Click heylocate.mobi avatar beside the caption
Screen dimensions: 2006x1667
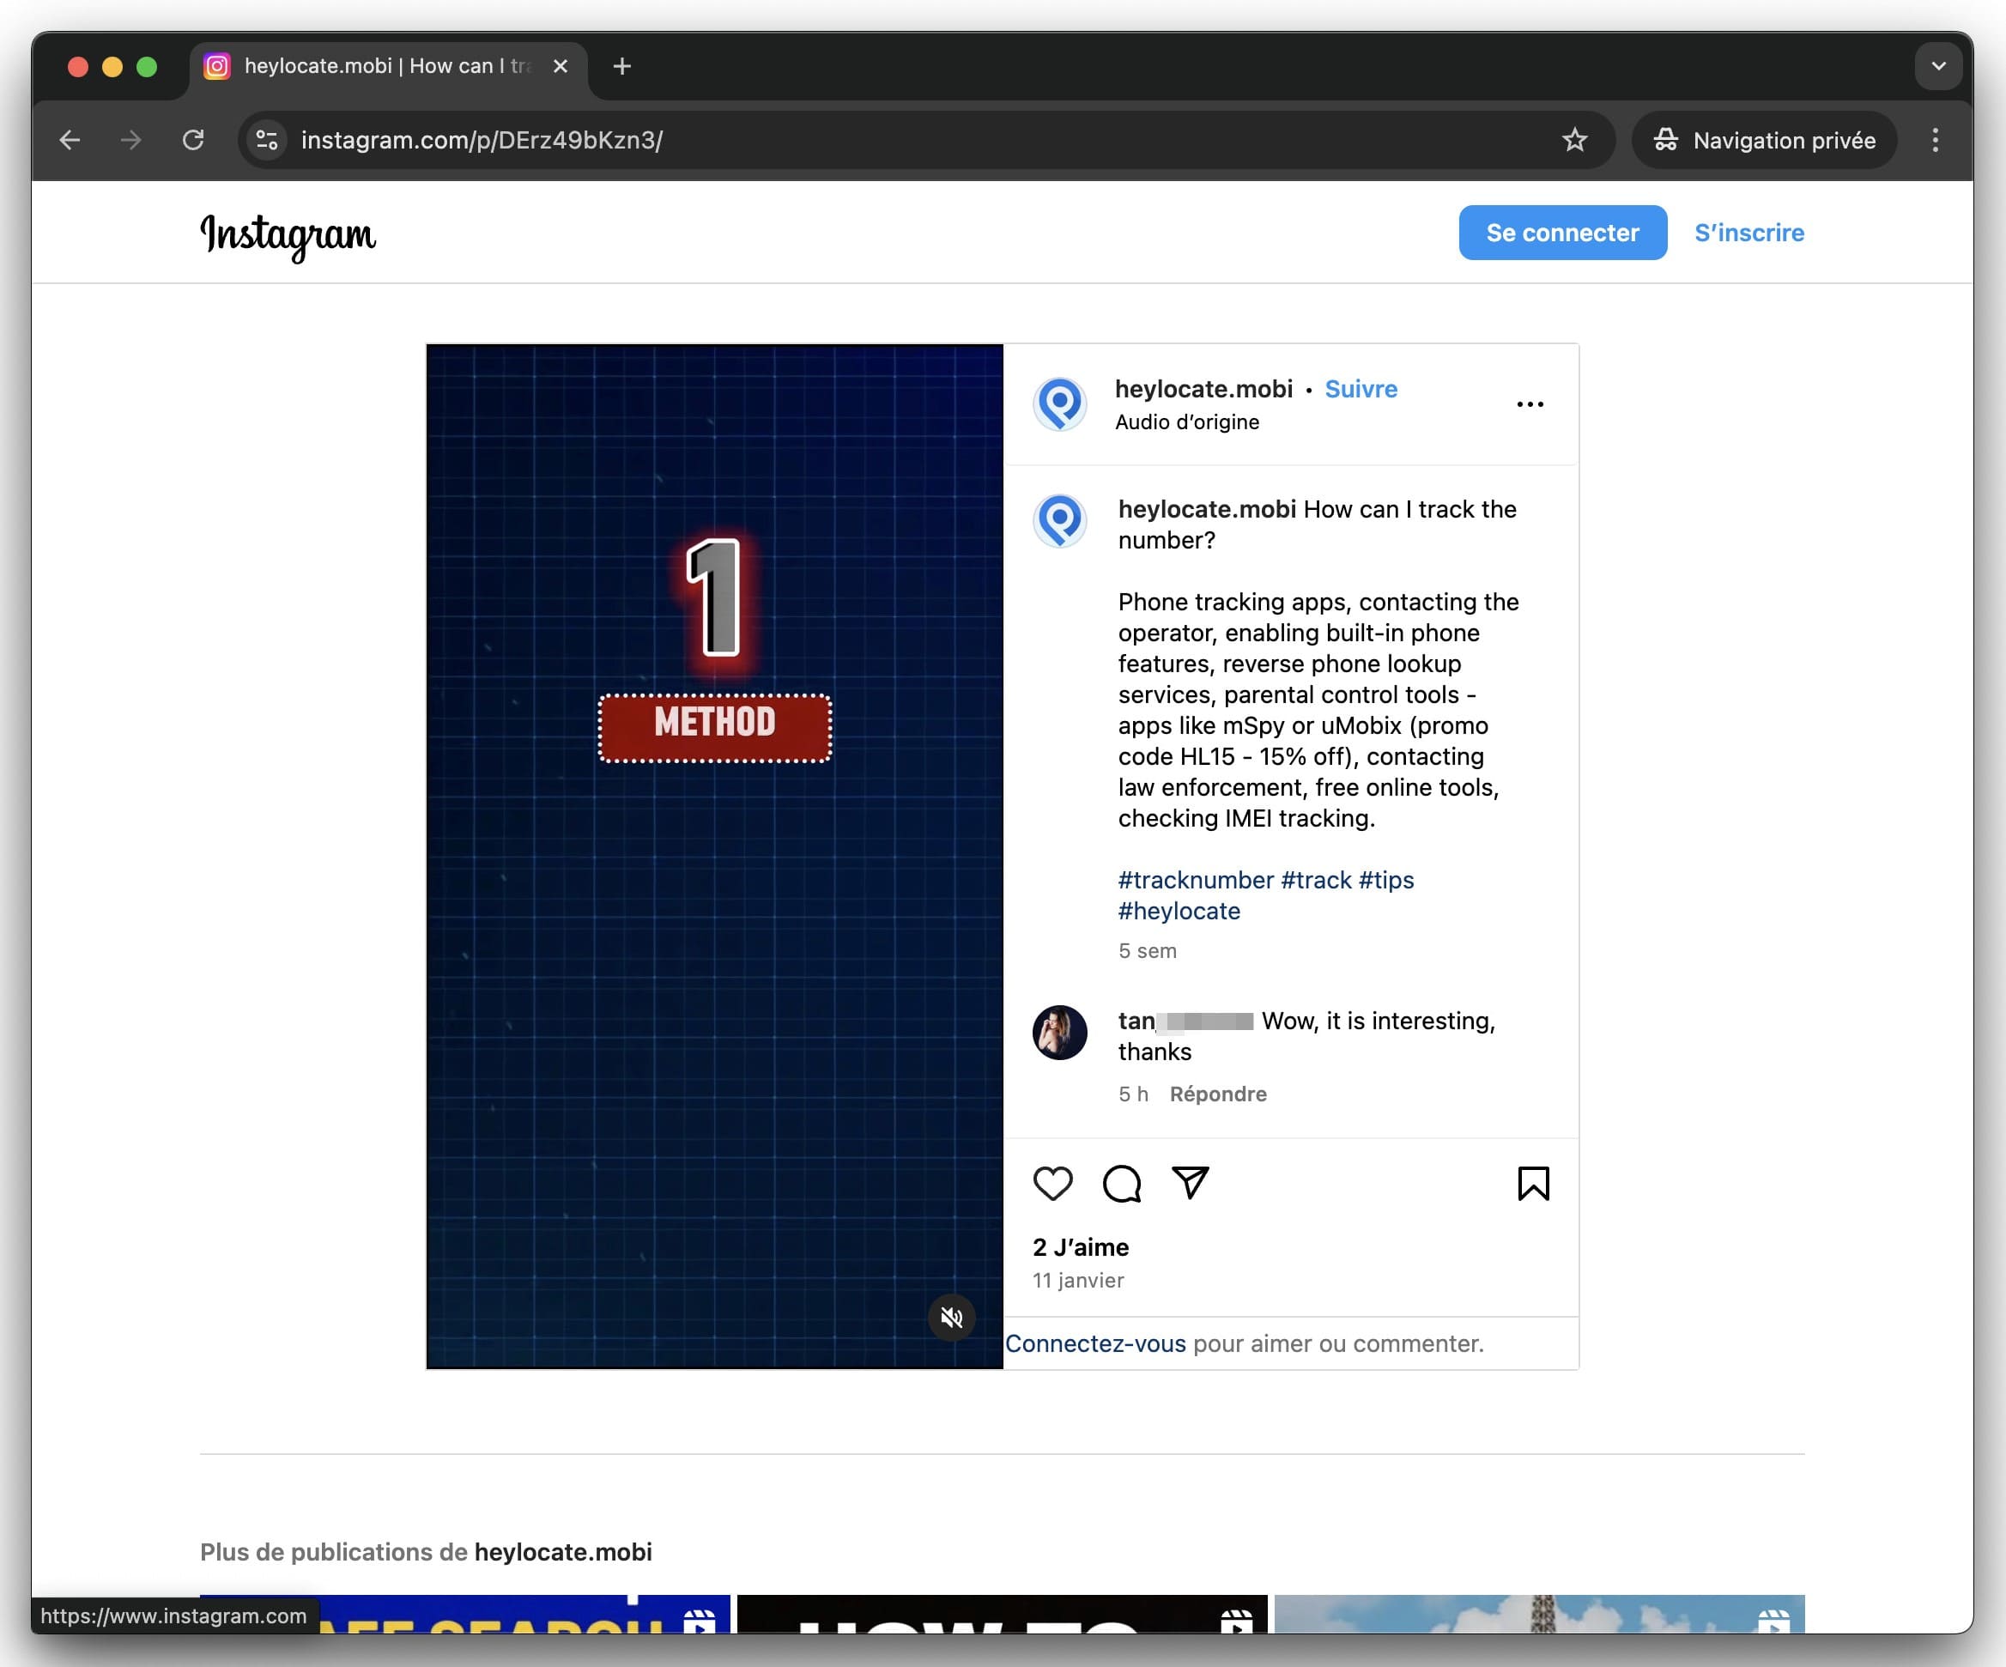pos(1059,521)
